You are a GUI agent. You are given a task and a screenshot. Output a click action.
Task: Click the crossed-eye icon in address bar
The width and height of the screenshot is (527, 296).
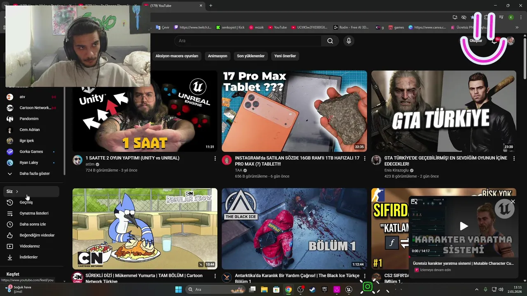click(464, 17)
